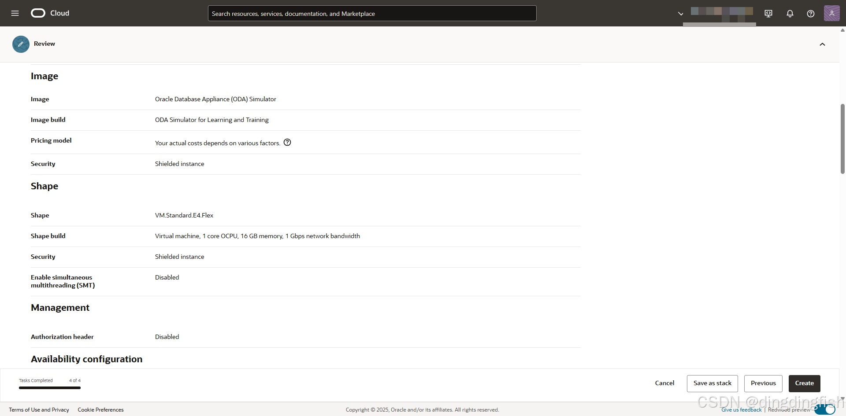Viewport: 846px width, 416px height.
Task: Click the page vertical scrollbar thumb
Action: [842, 139]
